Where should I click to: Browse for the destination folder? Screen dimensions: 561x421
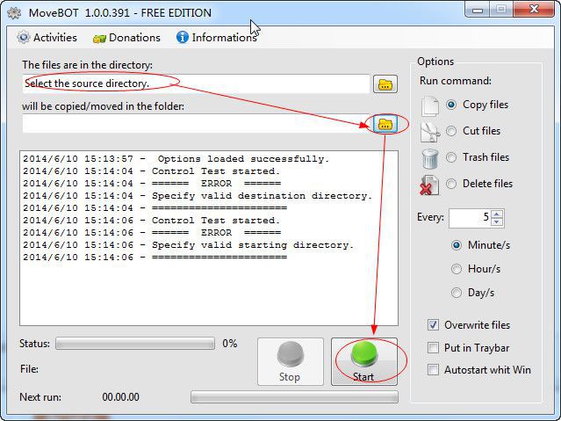385,124
